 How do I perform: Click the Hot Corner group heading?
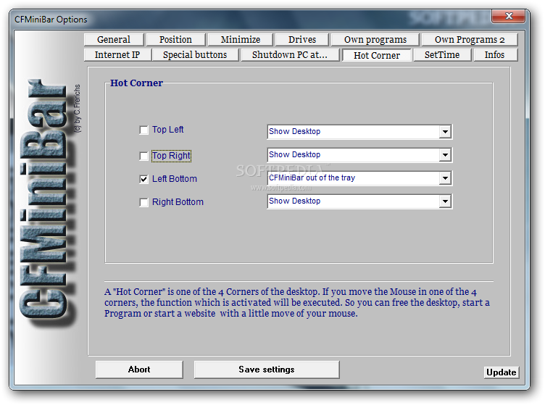coord(136,83)
